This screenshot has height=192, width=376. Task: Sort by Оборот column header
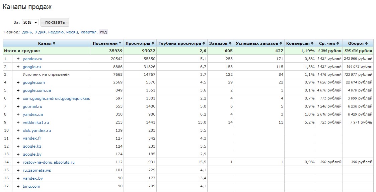(358, 43)
